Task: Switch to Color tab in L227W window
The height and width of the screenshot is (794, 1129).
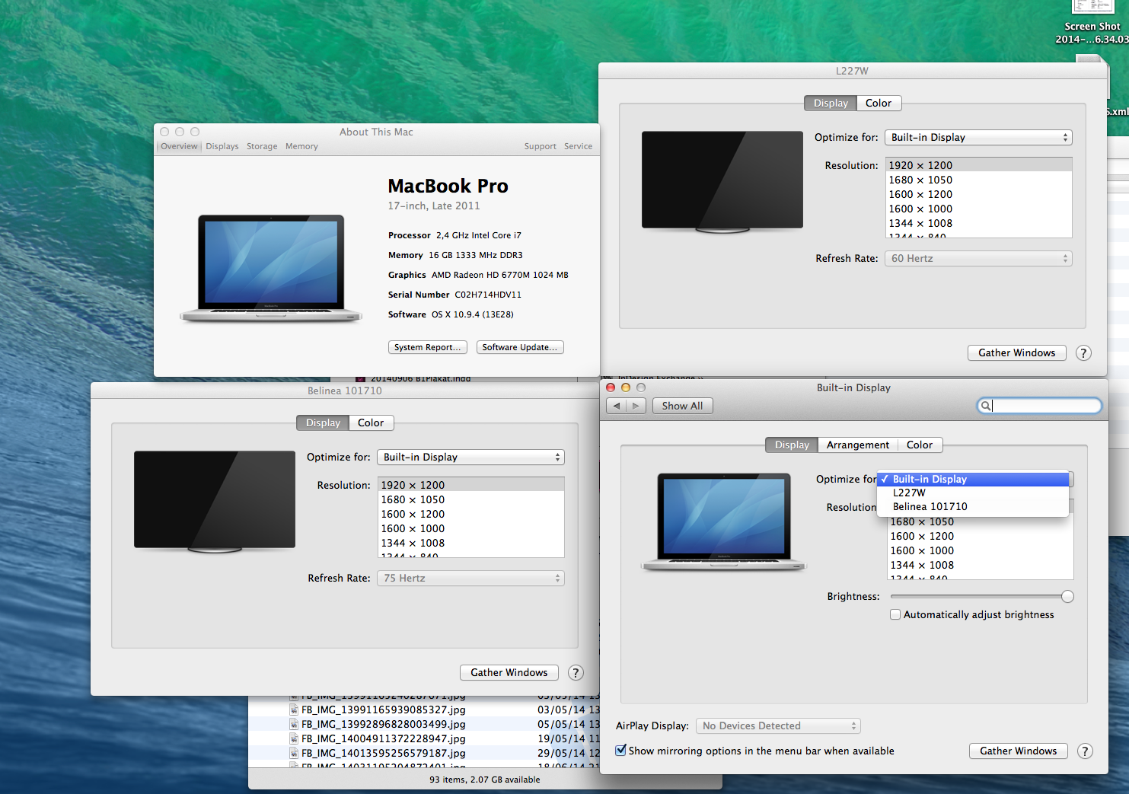Action: [879, 103]
